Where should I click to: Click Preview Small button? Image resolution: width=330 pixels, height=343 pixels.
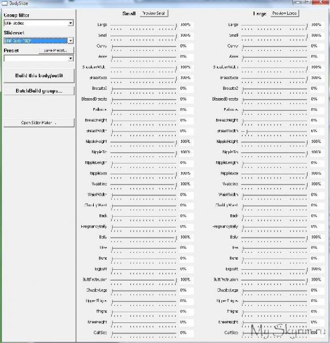[x=154, y=13]
